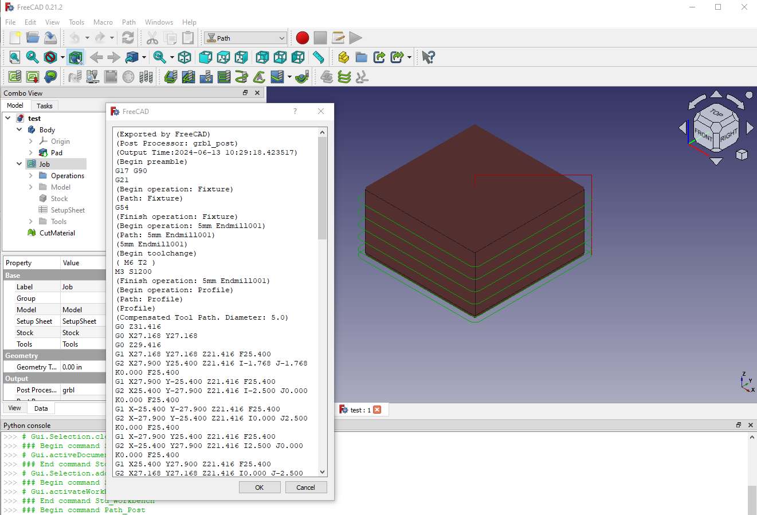Create a group folder icon
This screenshot has height=515, width=757.
361,57
